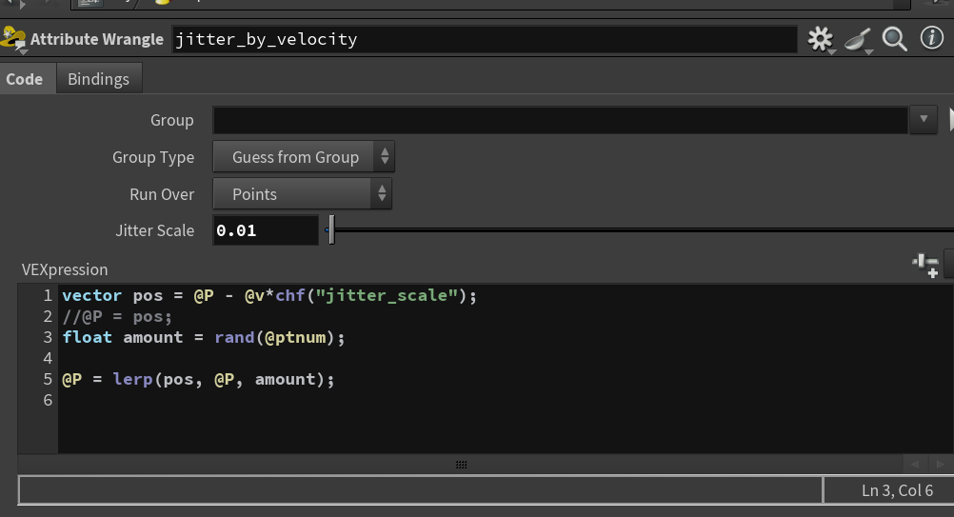Screen dimensions: 954x517
Task: Click the create spare parameters icon
Action: point(925,266)
